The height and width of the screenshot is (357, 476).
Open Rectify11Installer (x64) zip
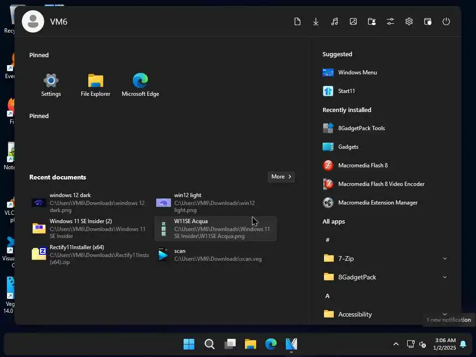tap(90, 254)
